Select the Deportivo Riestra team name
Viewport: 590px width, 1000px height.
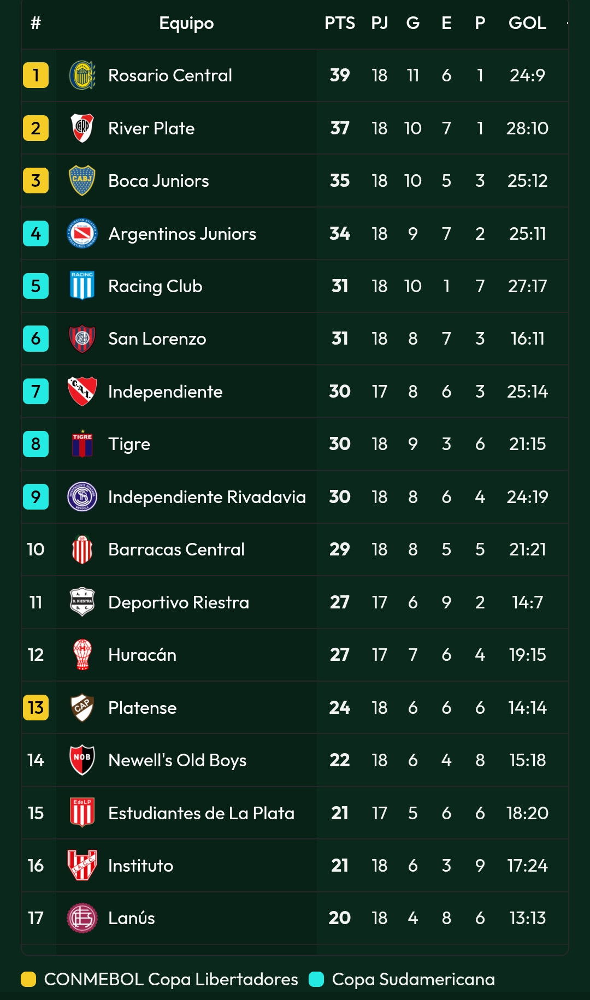pyautogui.click(x=179, y=602)
